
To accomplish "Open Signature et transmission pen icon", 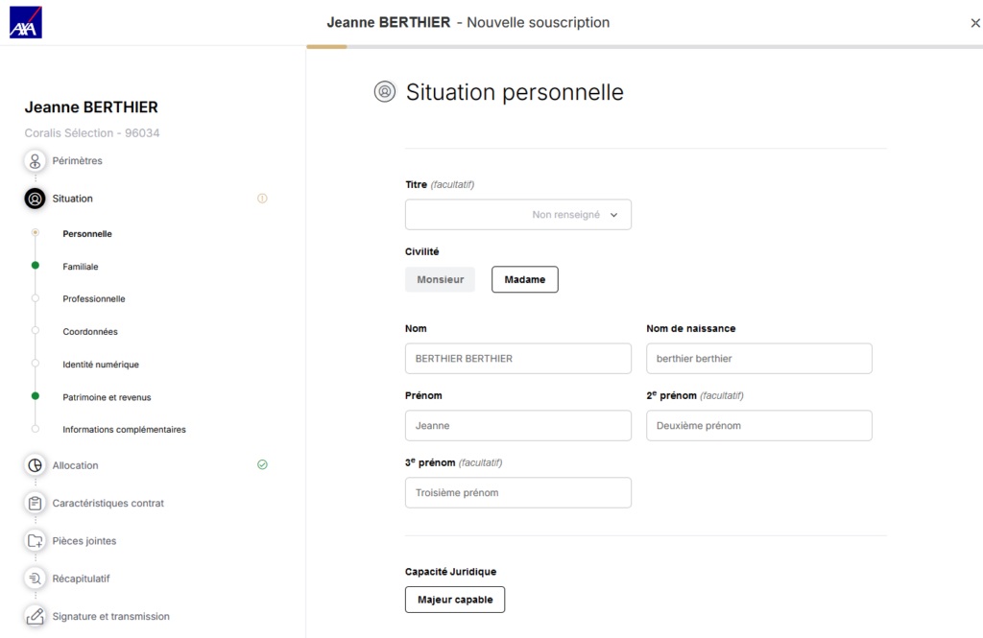I will (x=36, y=617).
